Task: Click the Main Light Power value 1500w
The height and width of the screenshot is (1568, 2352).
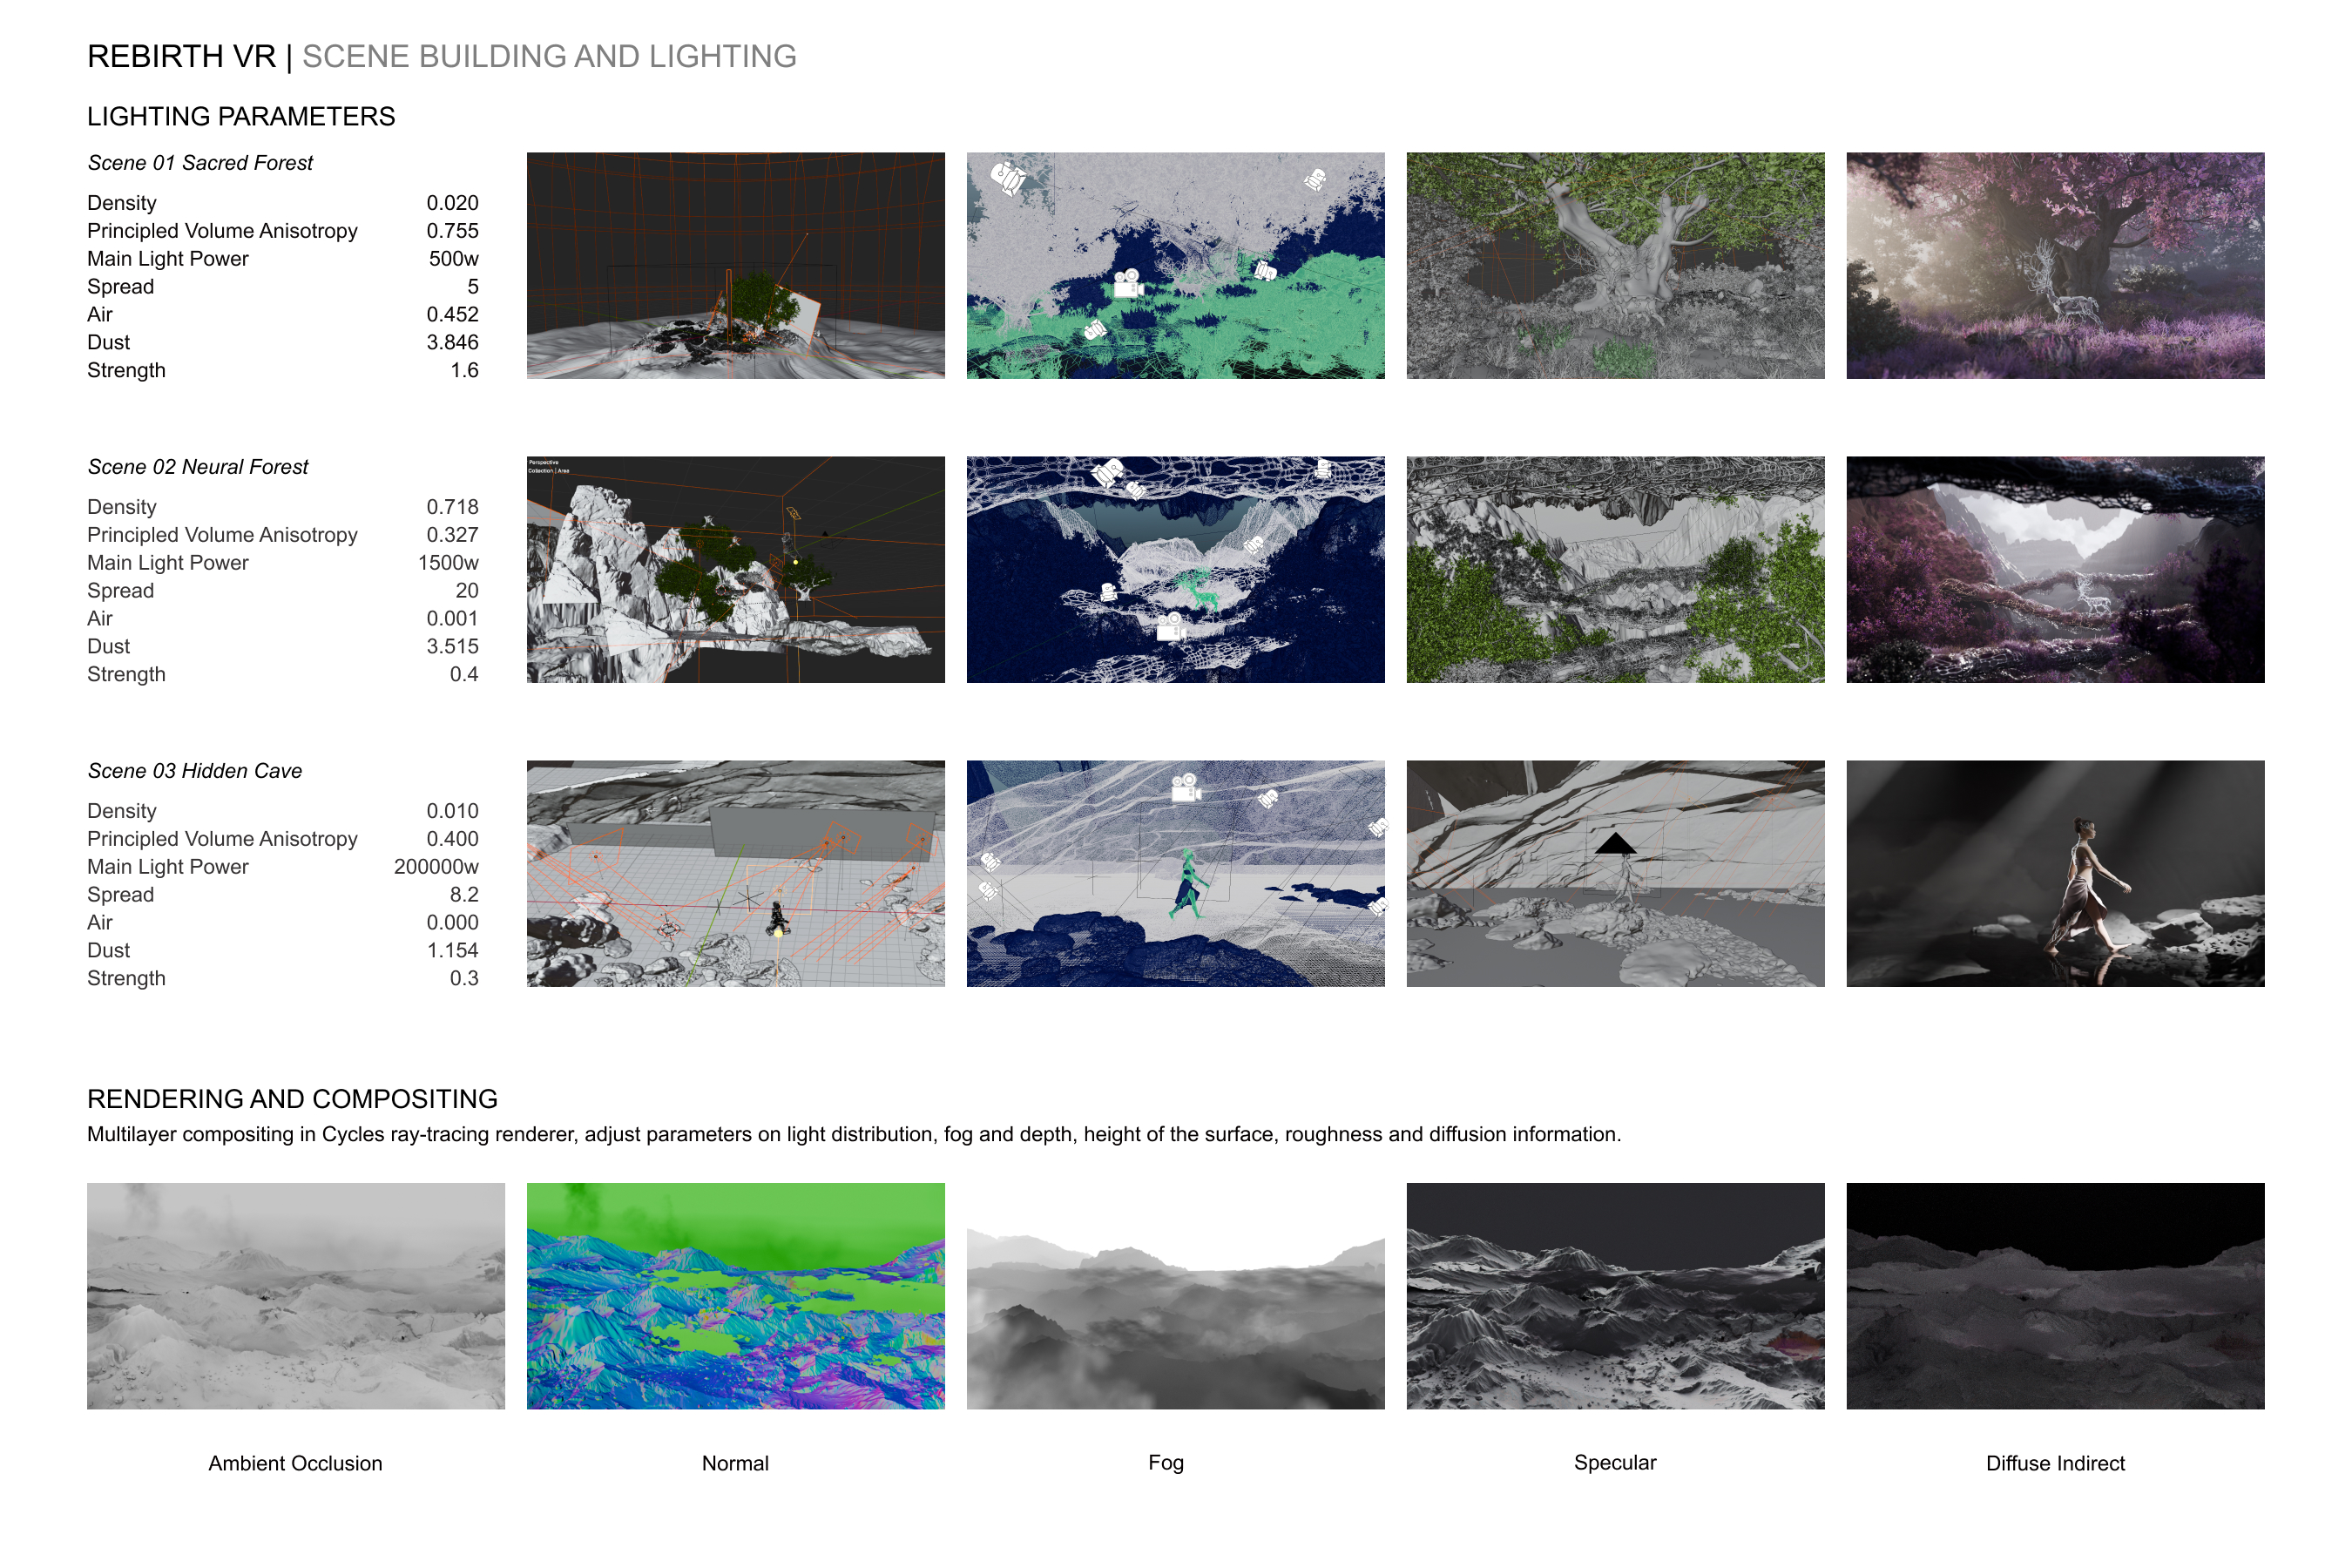Action: coord(448,563)
